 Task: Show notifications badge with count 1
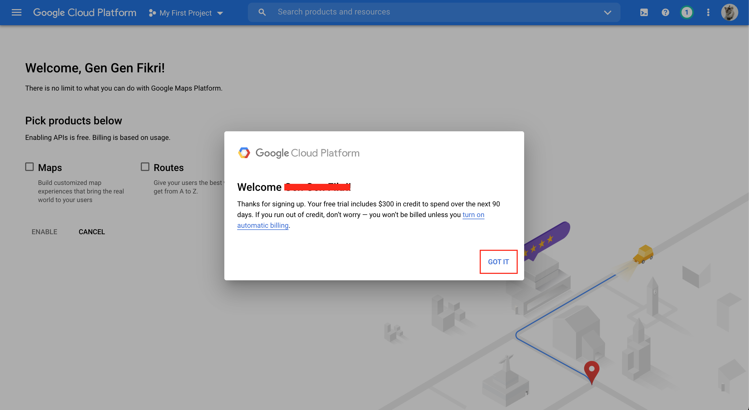pos(687,13)
